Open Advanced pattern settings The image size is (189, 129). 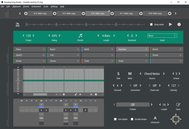[x=155, y=118]
